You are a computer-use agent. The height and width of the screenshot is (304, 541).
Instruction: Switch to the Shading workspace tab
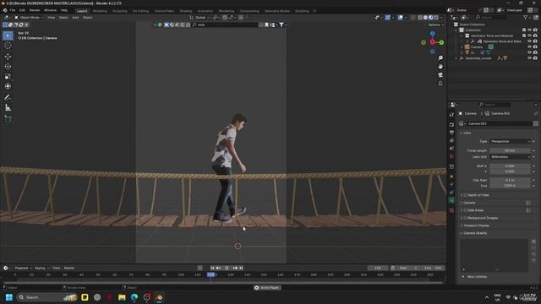point(186,11)
